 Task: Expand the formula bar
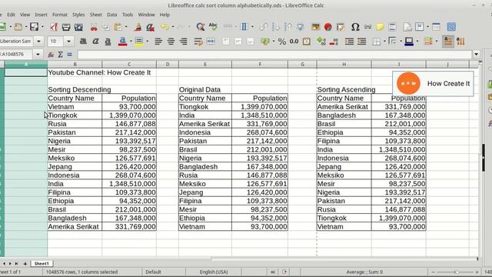[x=476, y=55]
